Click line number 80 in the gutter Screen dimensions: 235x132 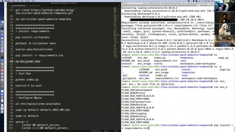12,62
